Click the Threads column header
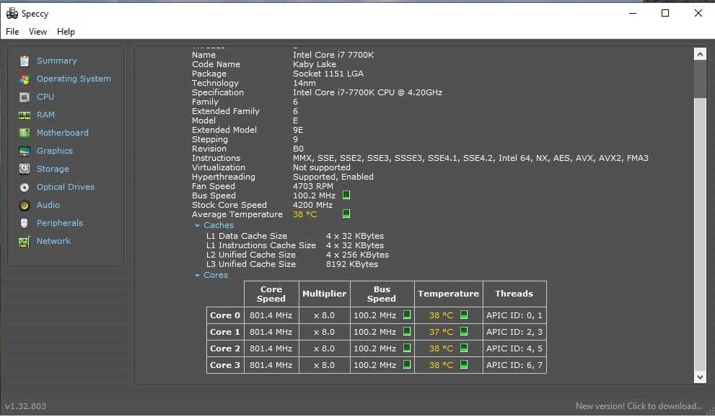The height and width of the screenshot is (417, 715). click(x=514, y=294)
